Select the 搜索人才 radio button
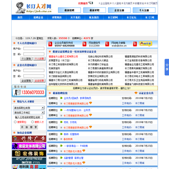Viewport: 169px width, 169px height. coord(32,122)
